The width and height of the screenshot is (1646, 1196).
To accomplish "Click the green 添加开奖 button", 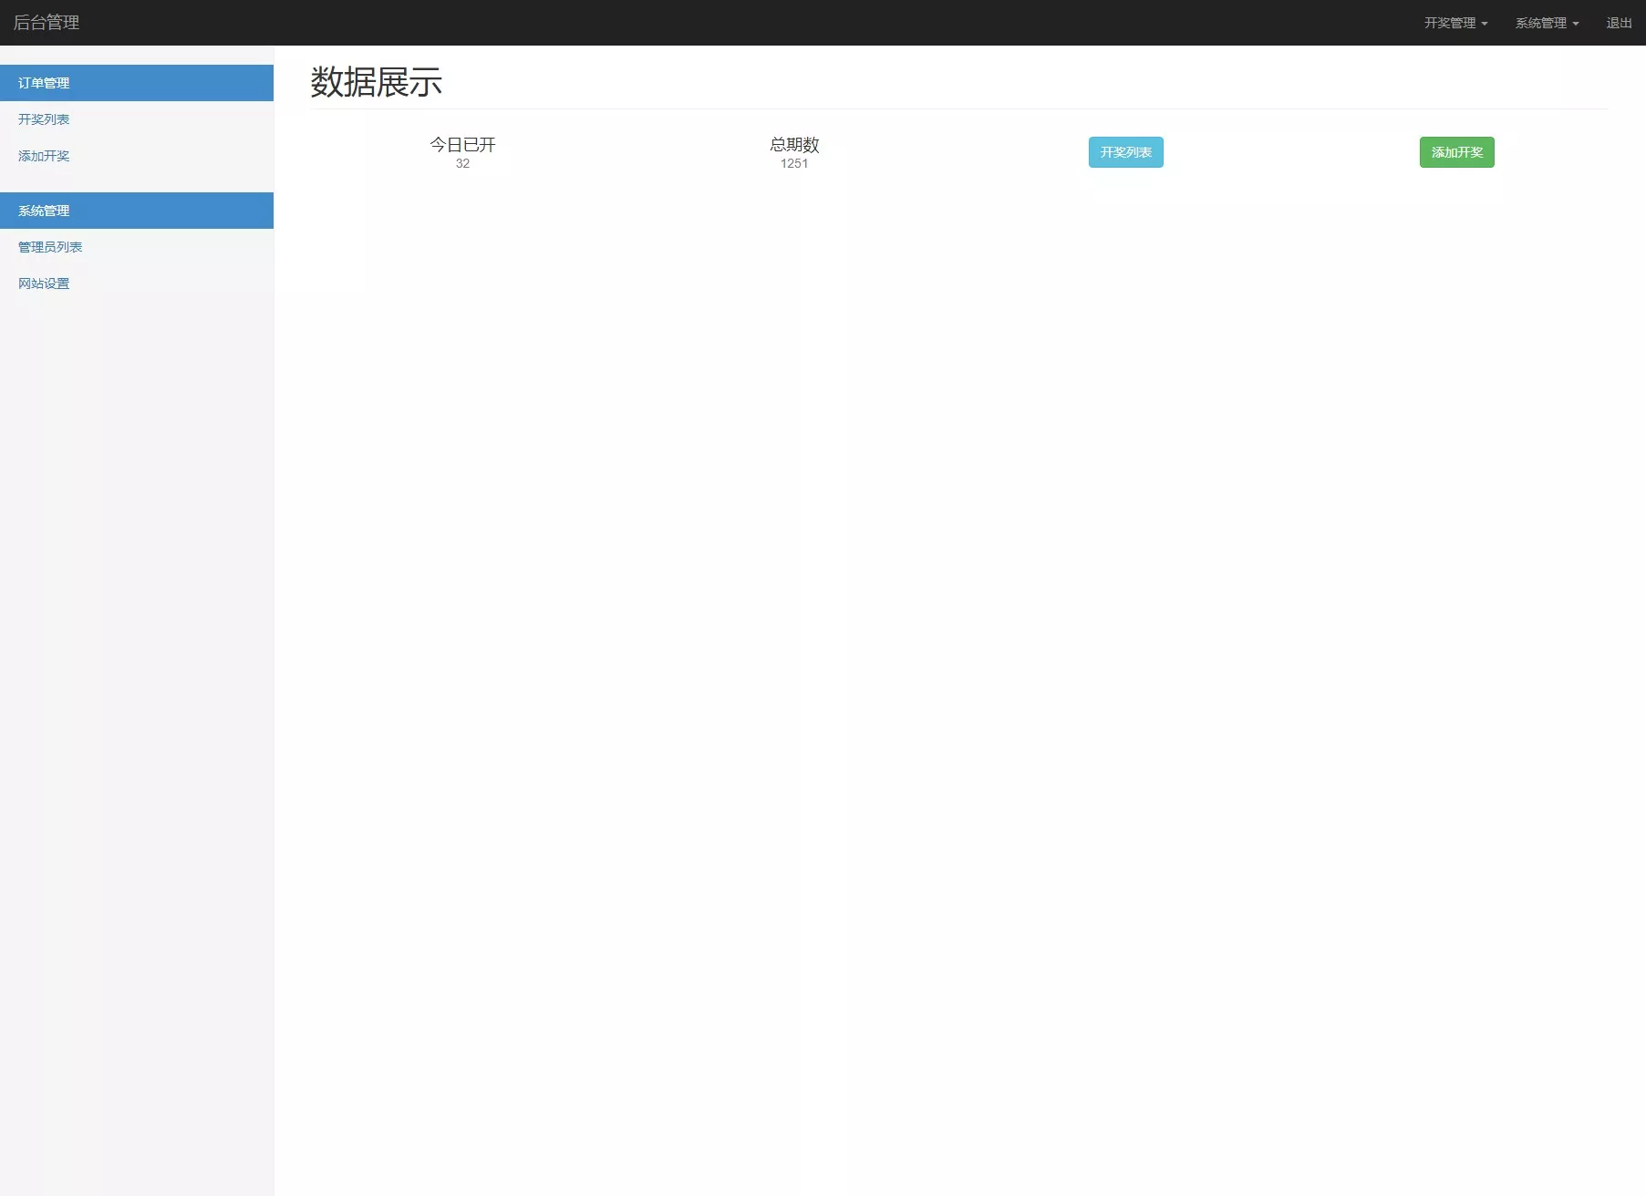I will click(1456, 152).
